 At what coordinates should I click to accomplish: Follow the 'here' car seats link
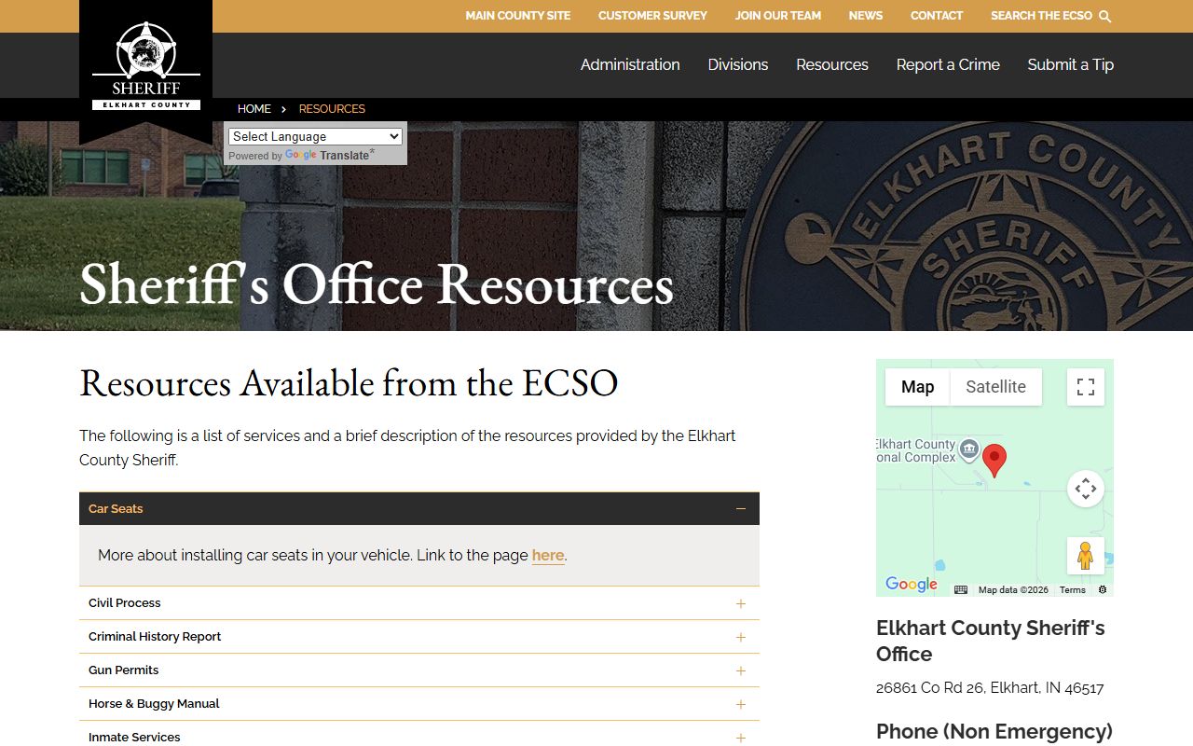pyautogui.click(x=548, y=555)
